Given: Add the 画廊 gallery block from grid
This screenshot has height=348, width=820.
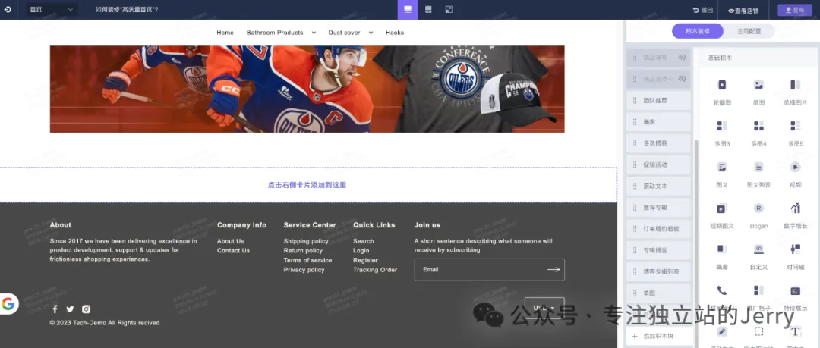Looking at the screenshot, I should pyautogui.click(x=722, y=256).
